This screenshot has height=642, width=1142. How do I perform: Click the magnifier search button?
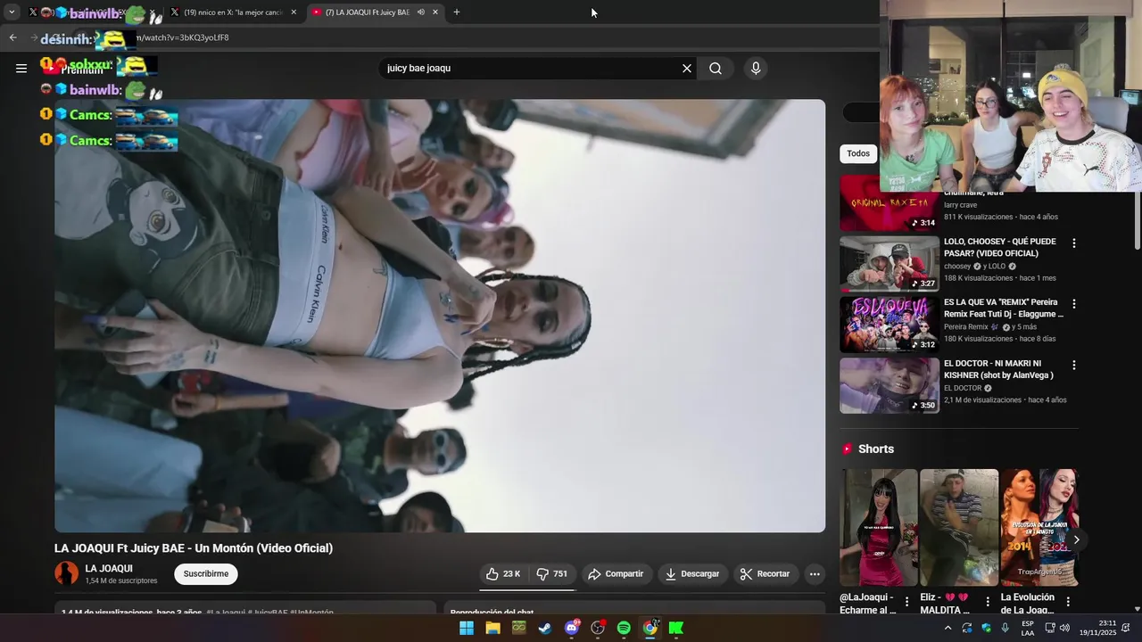[716, 69]
